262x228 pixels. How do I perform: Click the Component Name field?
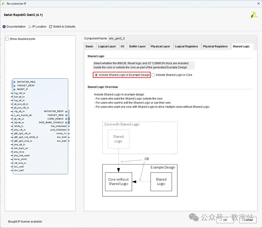(x=183, y=39)
